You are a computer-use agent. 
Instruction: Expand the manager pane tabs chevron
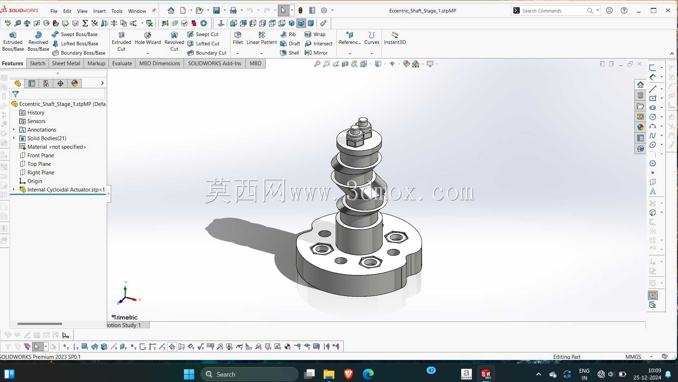102,83
